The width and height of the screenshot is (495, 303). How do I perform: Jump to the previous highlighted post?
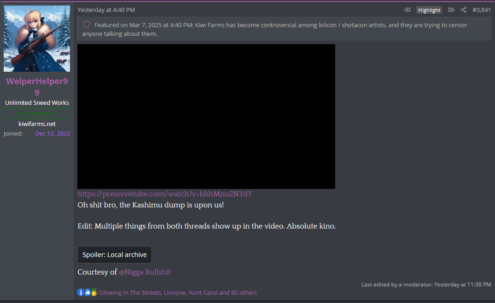coord(407,10)
